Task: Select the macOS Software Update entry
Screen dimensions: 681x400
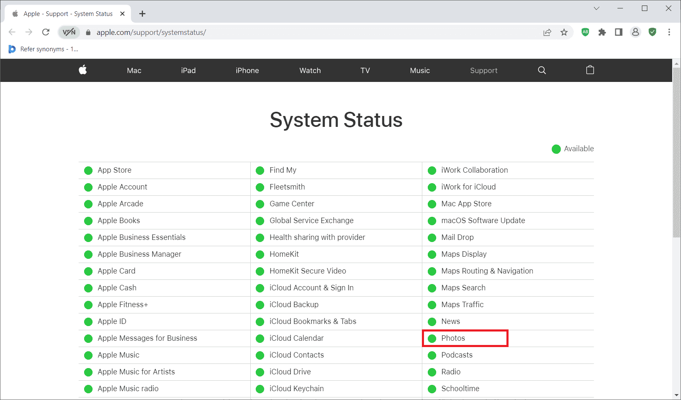Action: pos(483,221)
